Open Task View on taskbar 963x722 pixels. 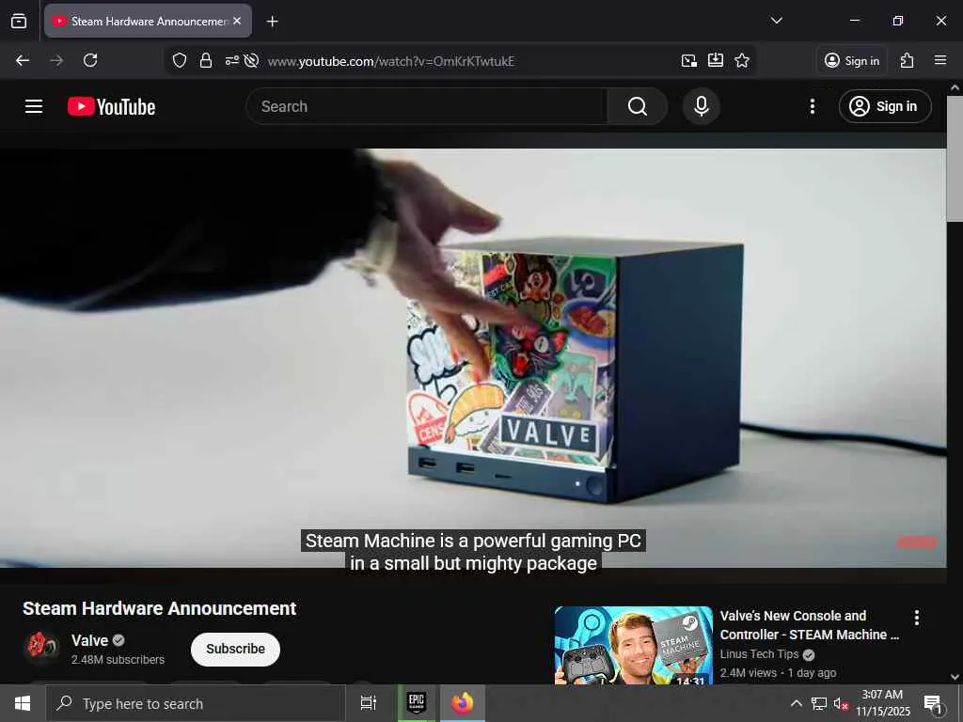368,703
